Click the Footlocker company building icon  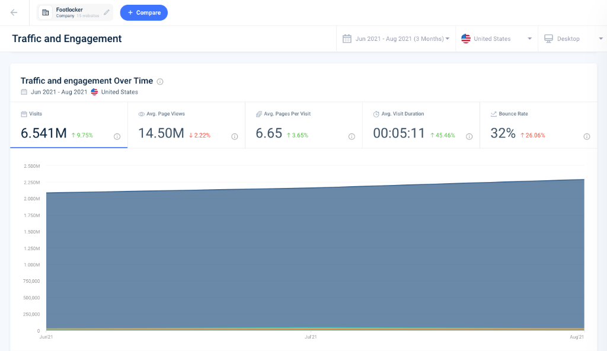point(45,12)
